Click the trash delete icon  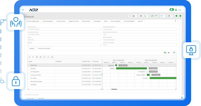point(141,16)
